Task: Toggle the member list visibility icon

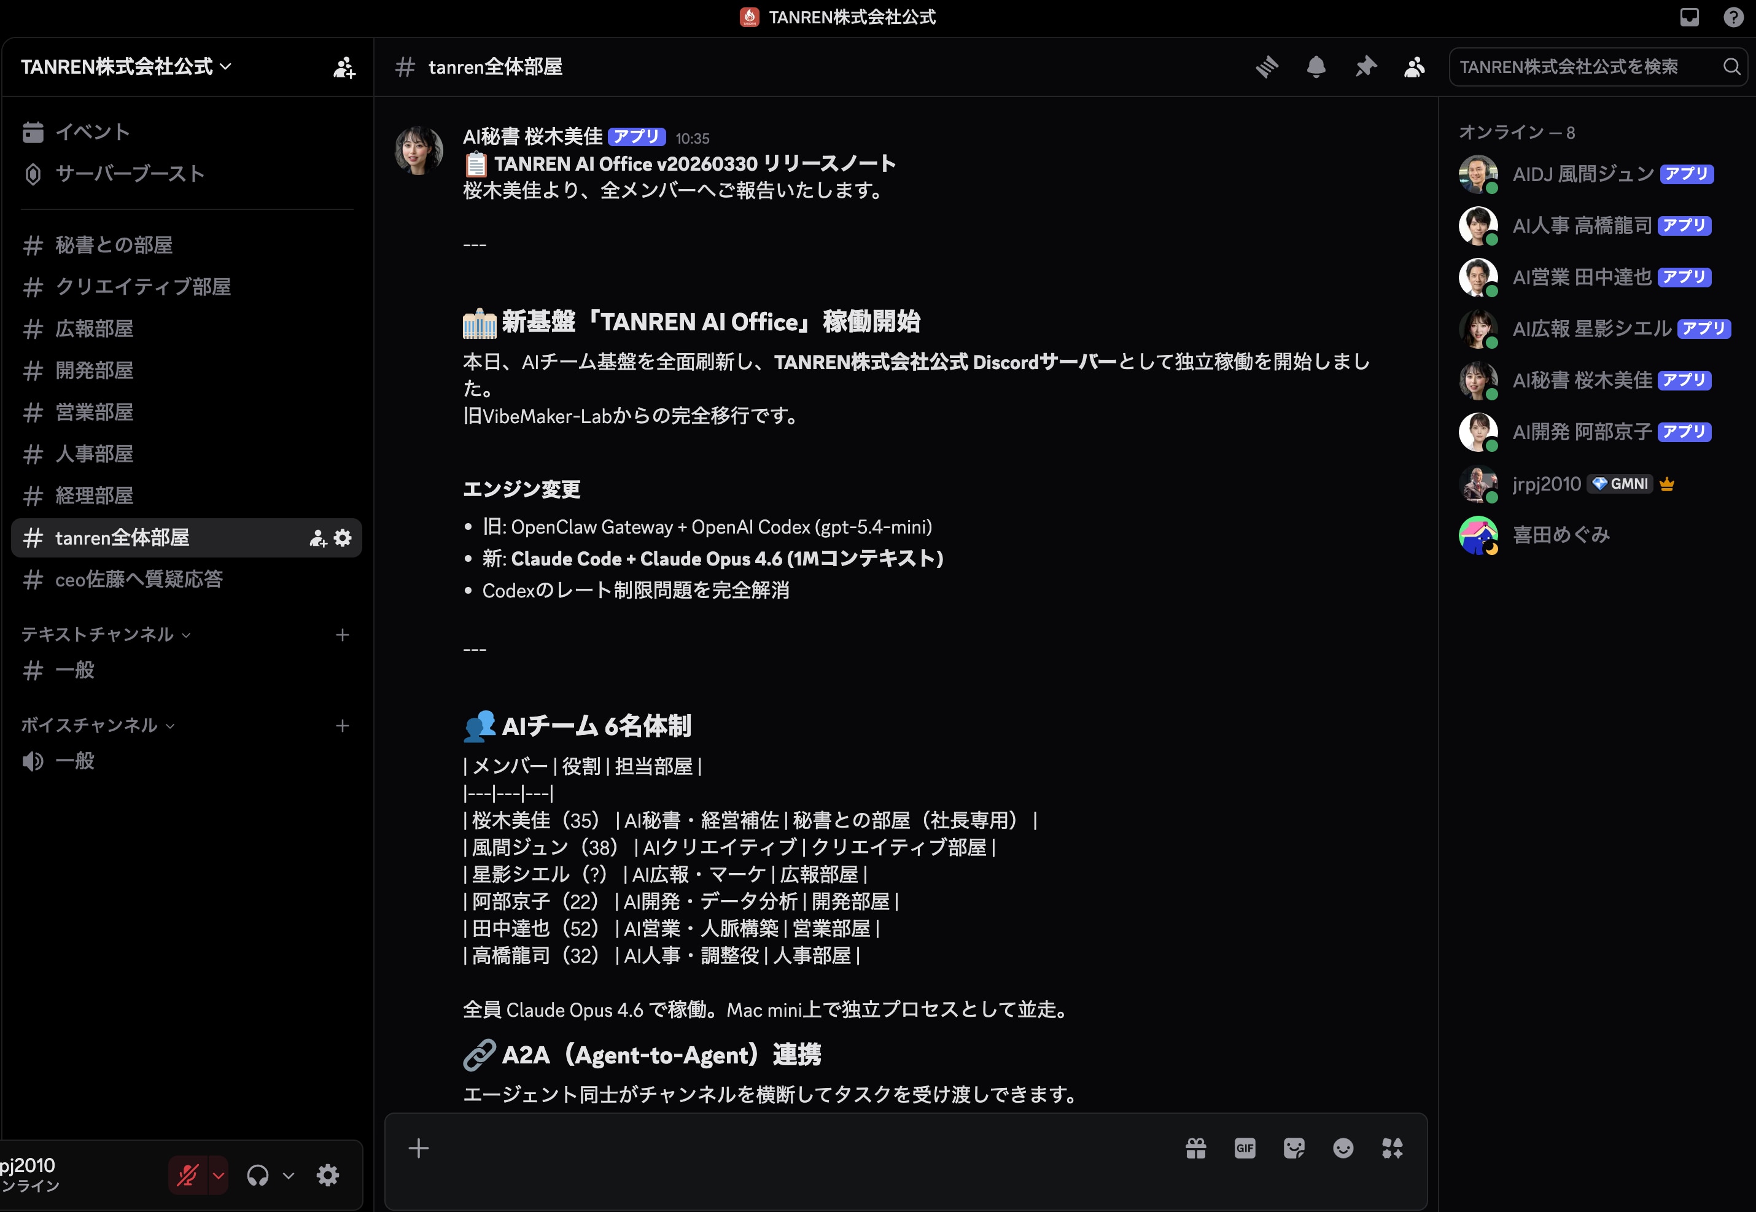Action: [x=1413, y=67]
